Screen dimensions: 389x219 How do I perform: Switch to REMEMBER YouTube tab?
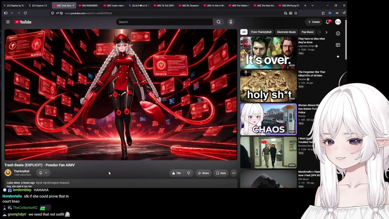88,5
